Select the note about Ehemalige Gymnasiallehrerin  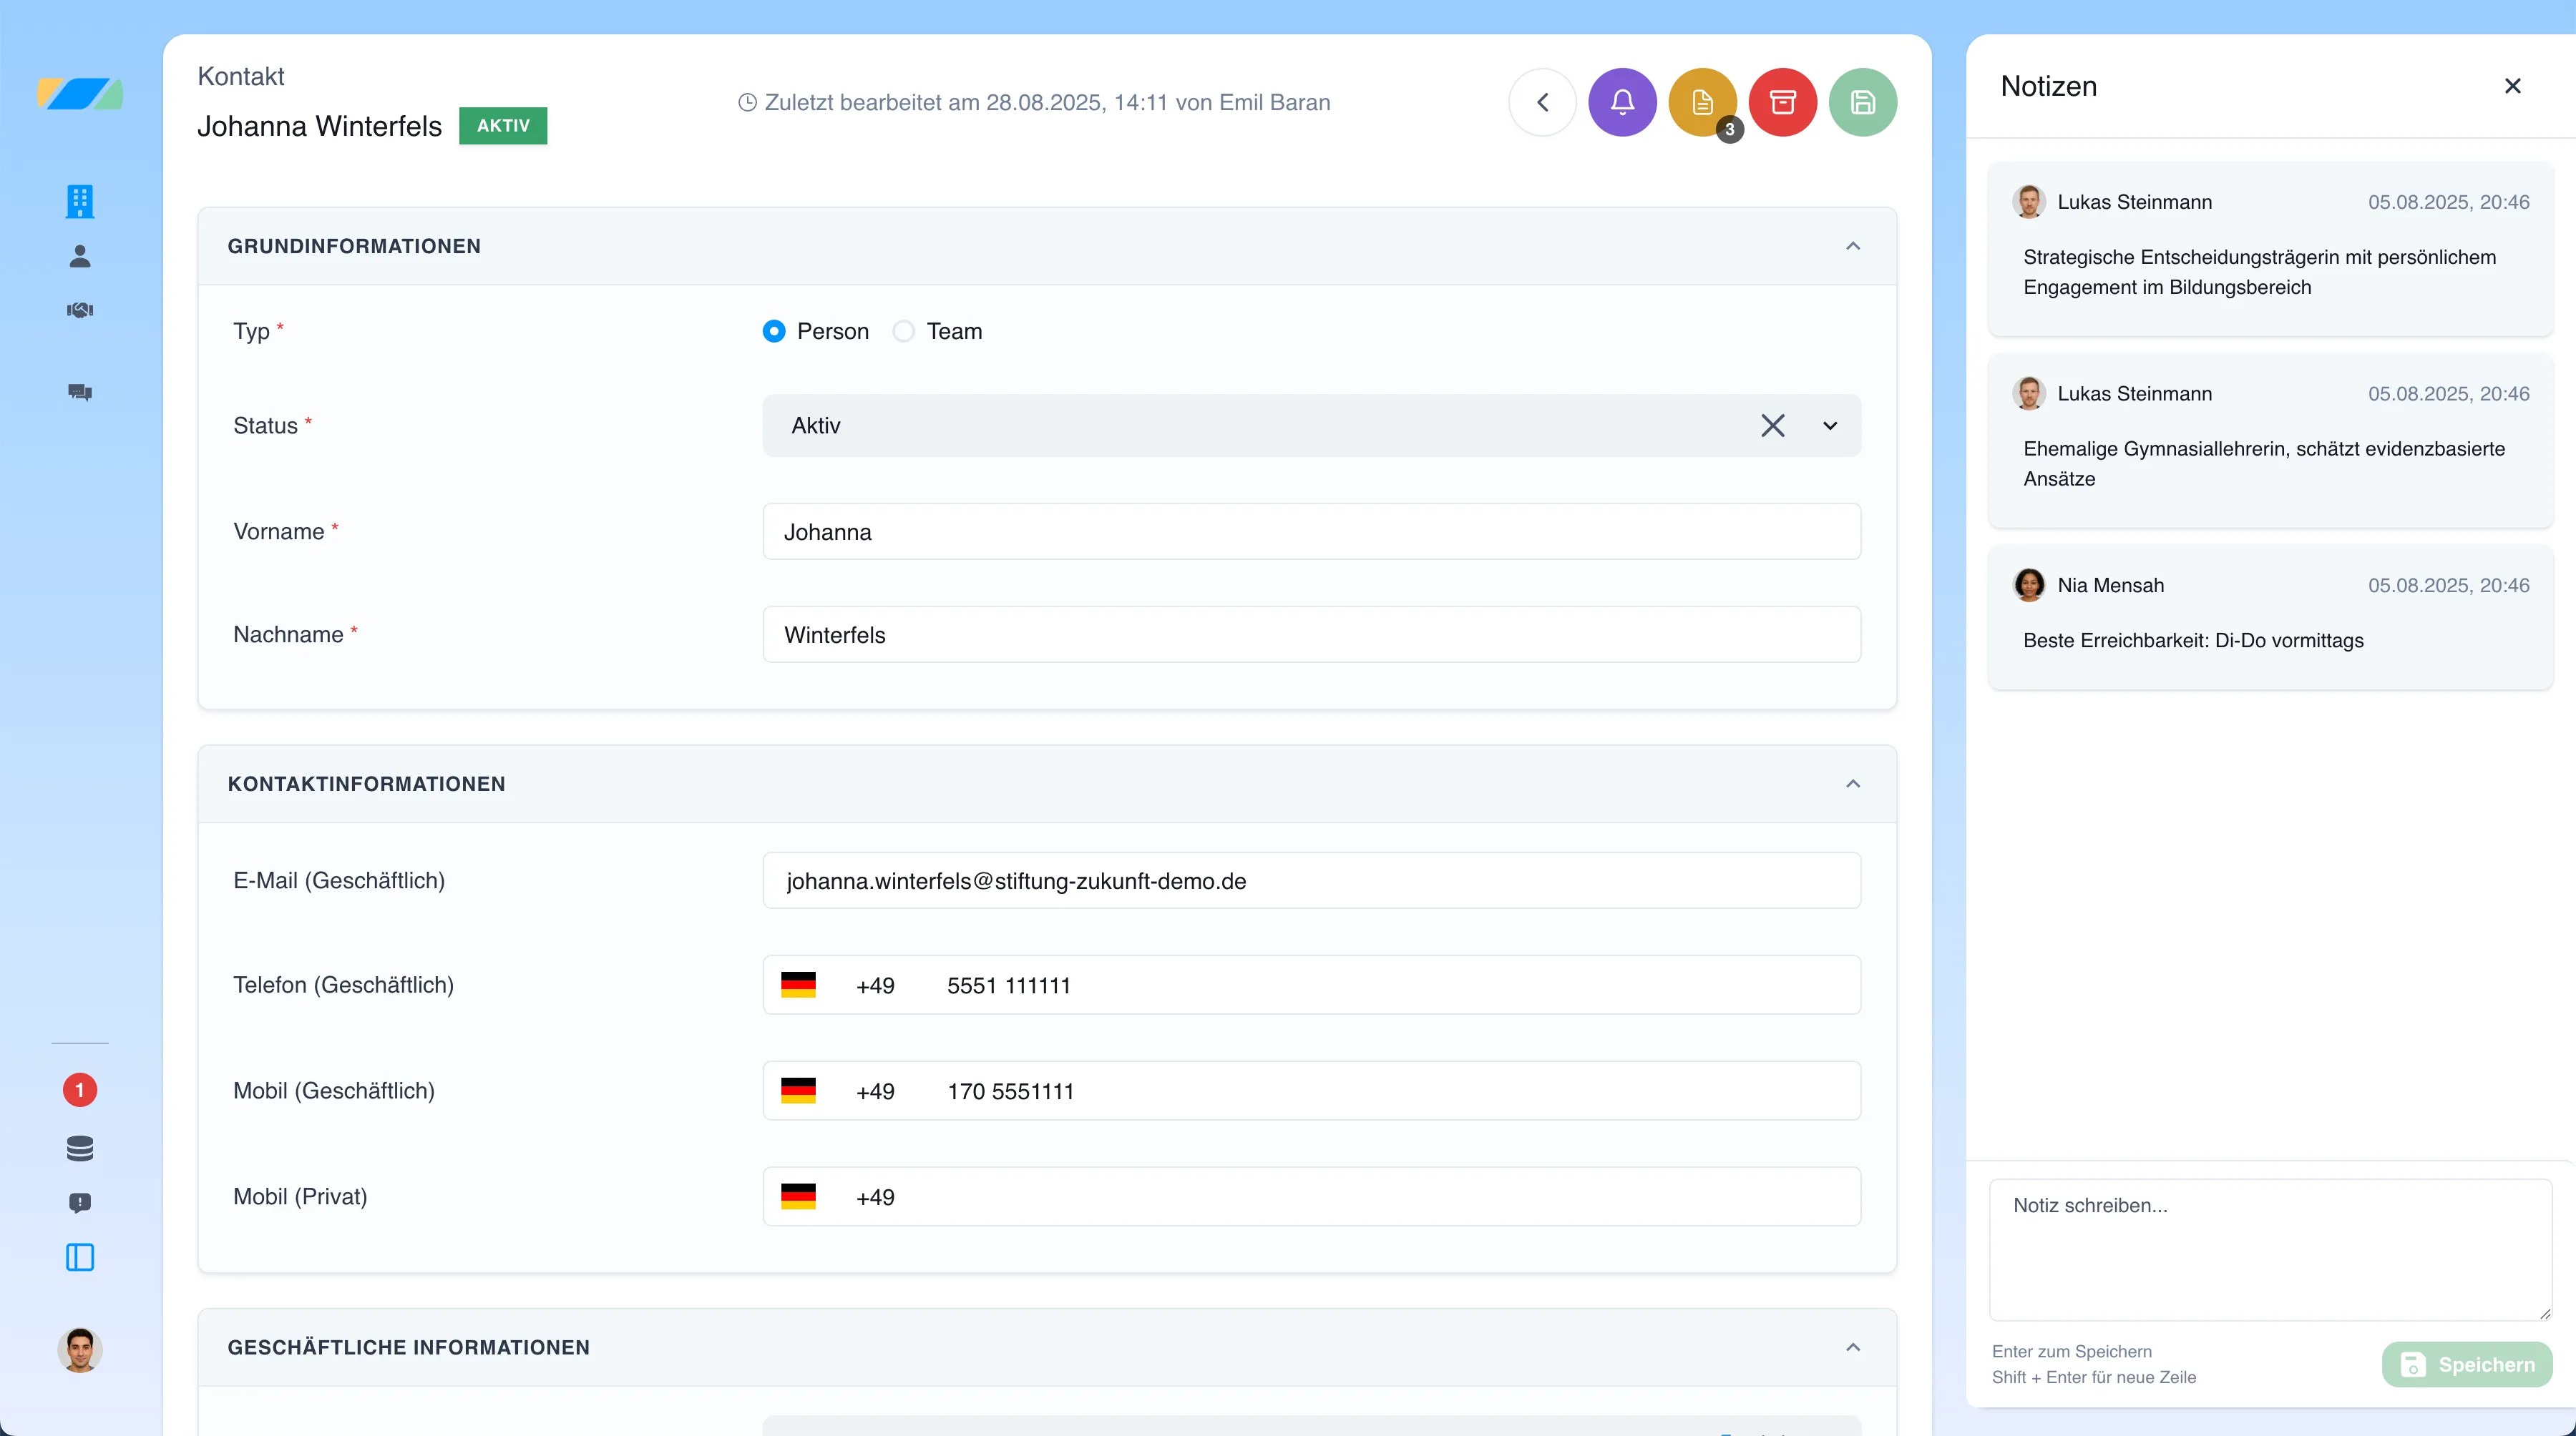point(2270,440)
